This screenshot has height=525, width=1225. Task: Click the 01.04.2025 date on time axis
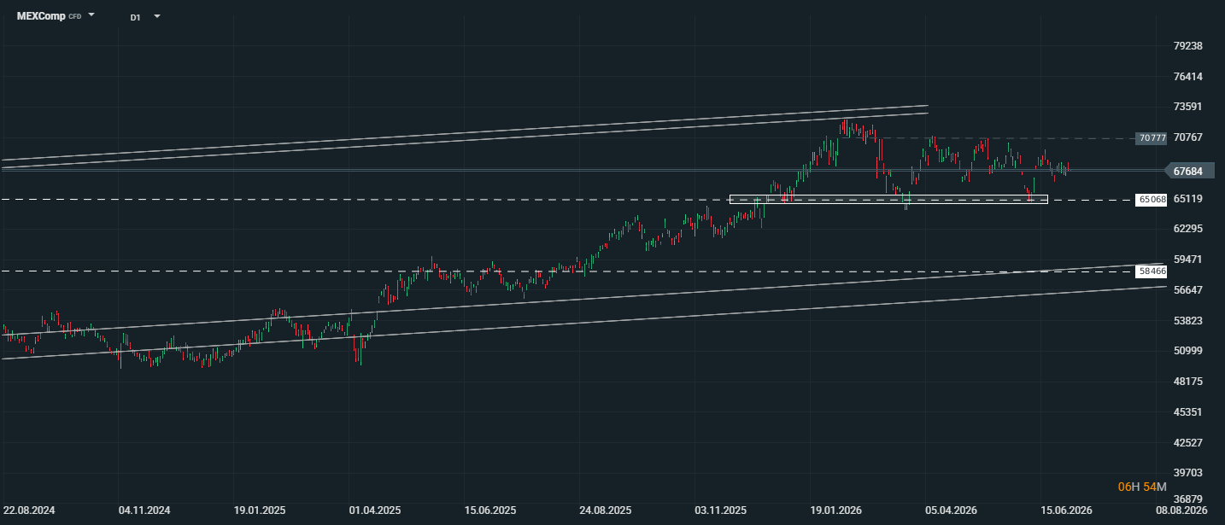coord(375,510)
